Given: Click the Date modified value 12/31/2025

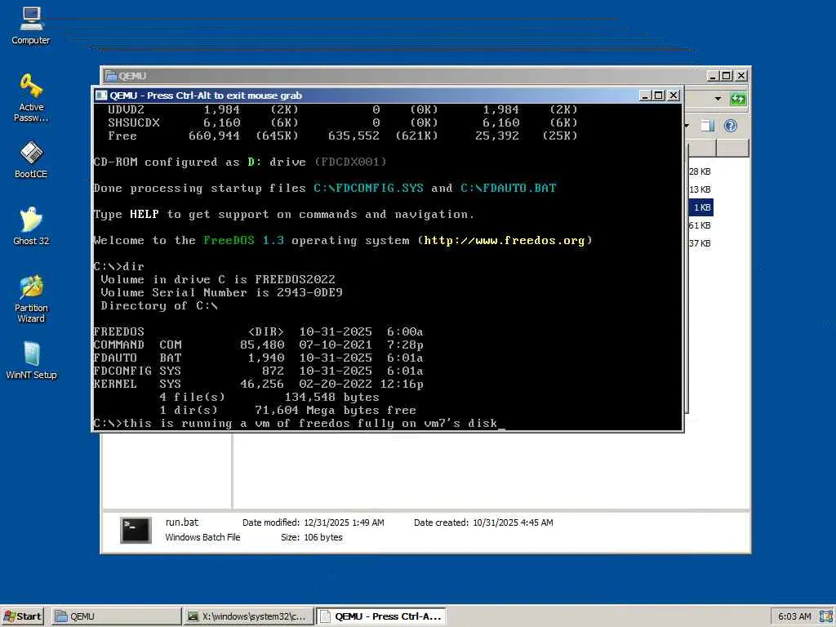Looking at the screenshot, I should (x=344, y=522).
